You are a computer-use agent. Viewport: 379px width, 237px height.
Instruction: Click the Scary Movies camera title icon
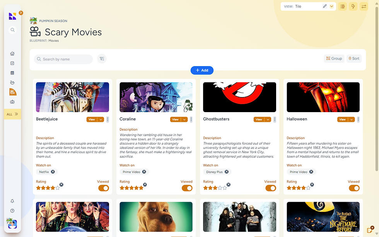click(x=35, y=32)
